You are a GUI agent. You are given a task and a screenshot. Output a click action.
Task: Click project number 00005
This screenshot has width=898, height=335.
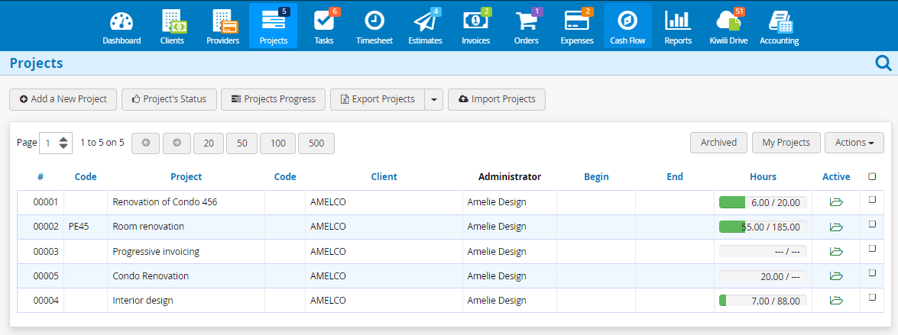(x=46, y=276)
